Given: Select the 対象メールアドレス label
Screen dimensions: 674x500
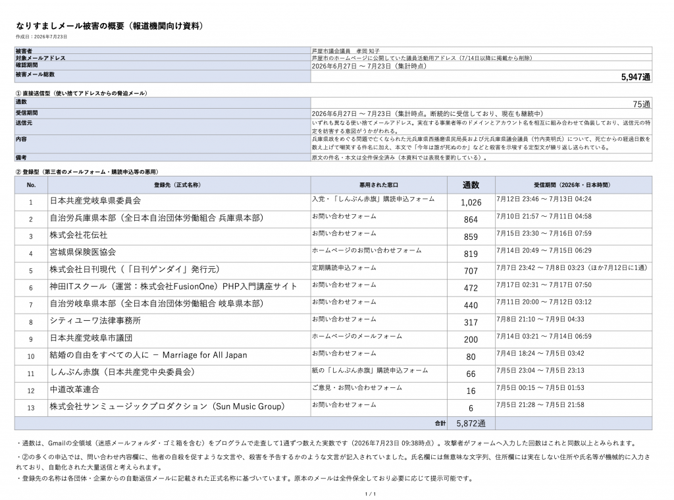Looking at the screenshot, I should point(40,58).
